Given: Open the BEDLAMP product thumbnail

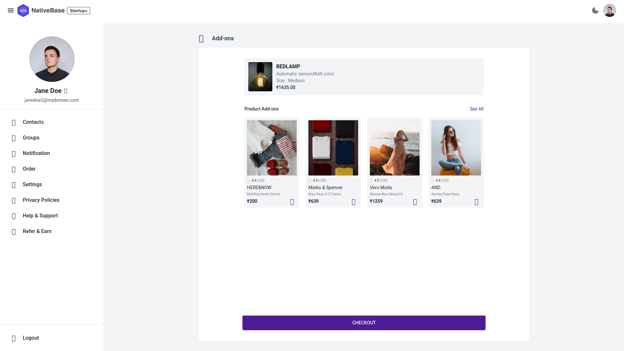Looking at the screenshot, I should tap(260, 77).
